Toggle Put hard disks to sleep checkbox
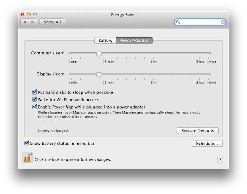The height and width of the screenshot is (194, 247). coord(34,92)
